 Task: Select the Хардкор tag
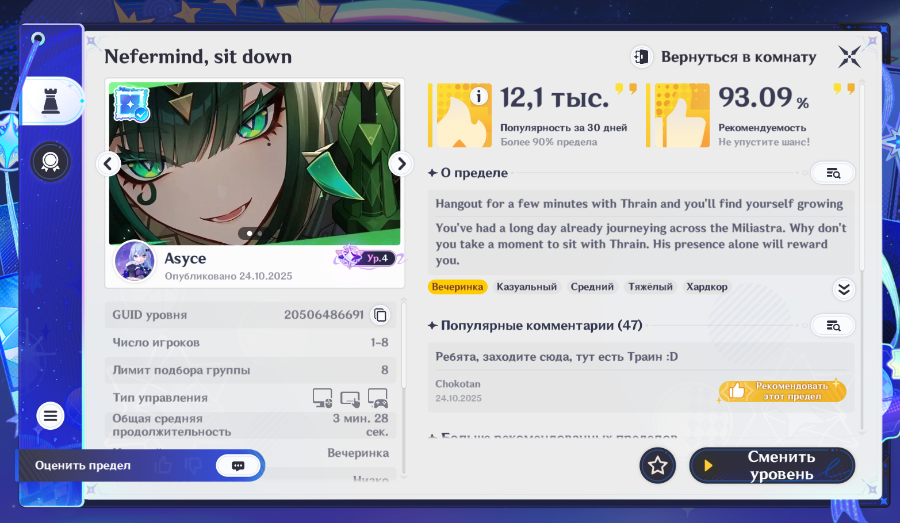(707, 287)
